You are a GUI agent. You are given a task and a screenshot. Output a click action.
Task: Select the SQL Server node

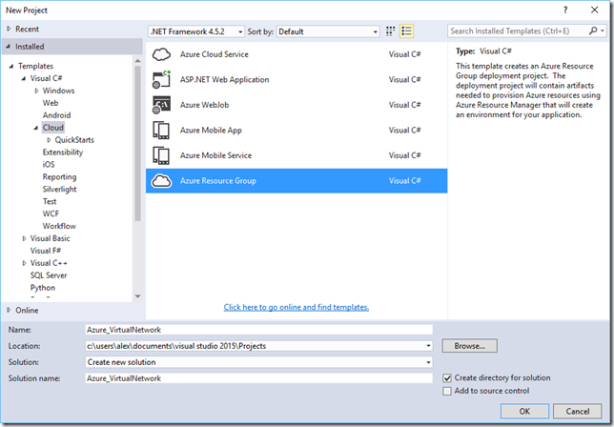[49, 275]
